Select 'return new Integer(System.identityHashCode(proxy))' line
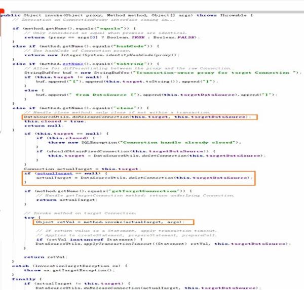This screenshot has width=304, height=290. (102, 55)
